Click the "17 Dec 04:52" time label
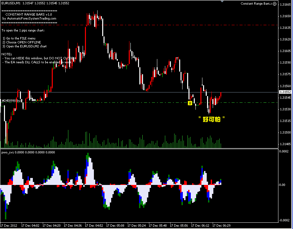Screen dimensions: 293x229 94,225
